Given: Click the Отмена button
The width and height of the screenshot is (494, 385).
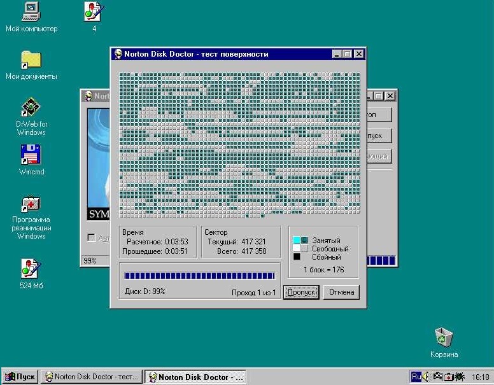Looking at the screenshot, I should [341, 292].
